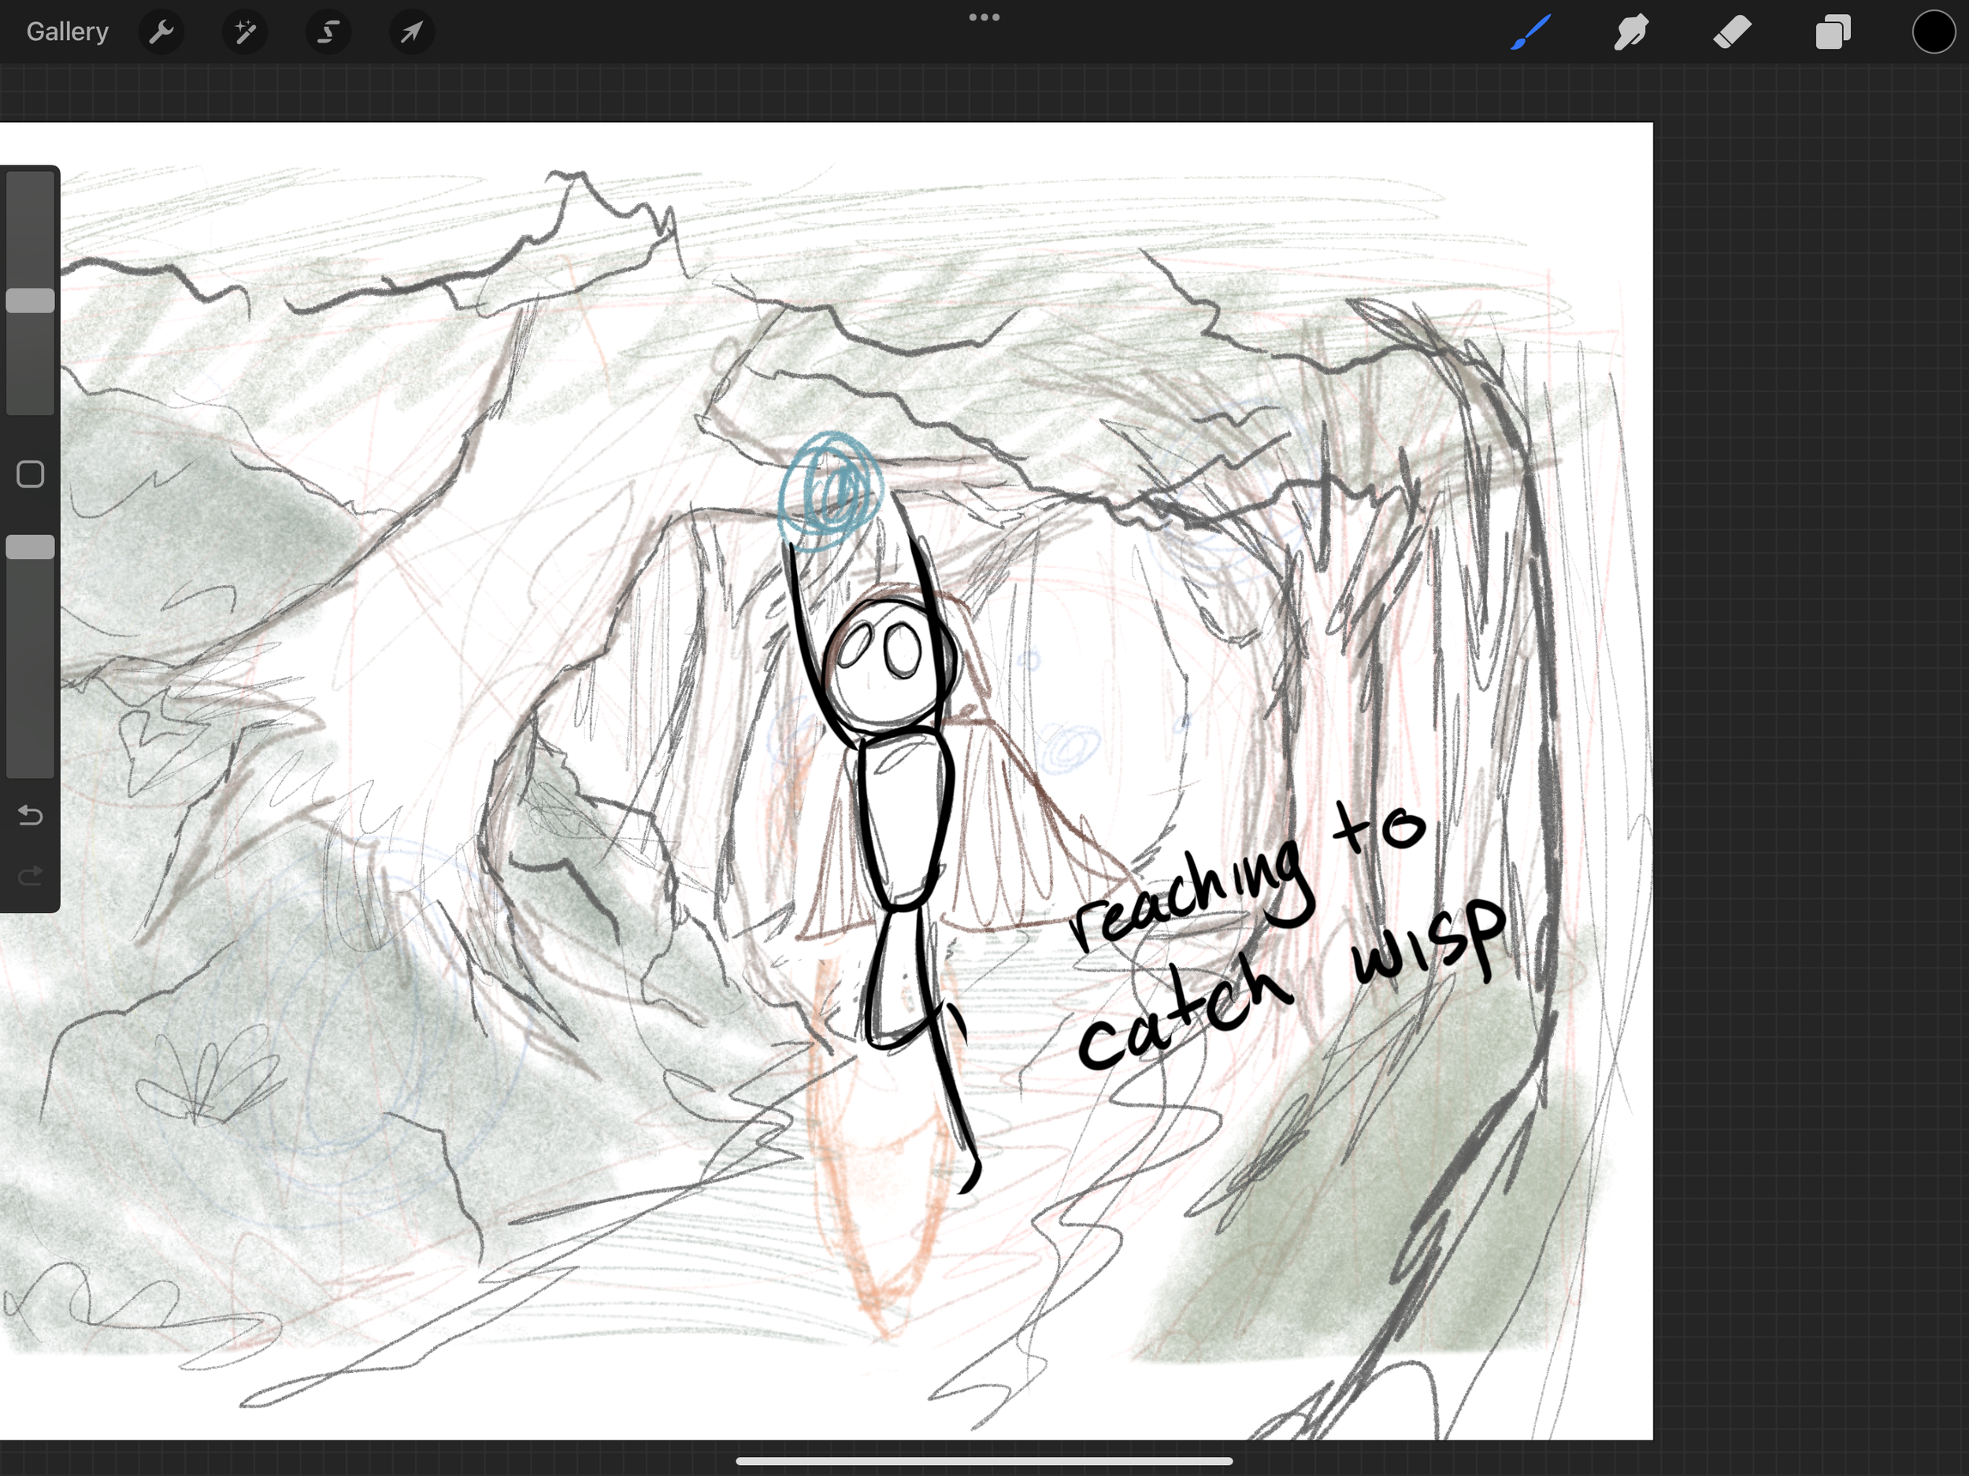Tap the dimmed redo arrow
Screen dimensions: 1969x1476
click(x=30, y=876)
